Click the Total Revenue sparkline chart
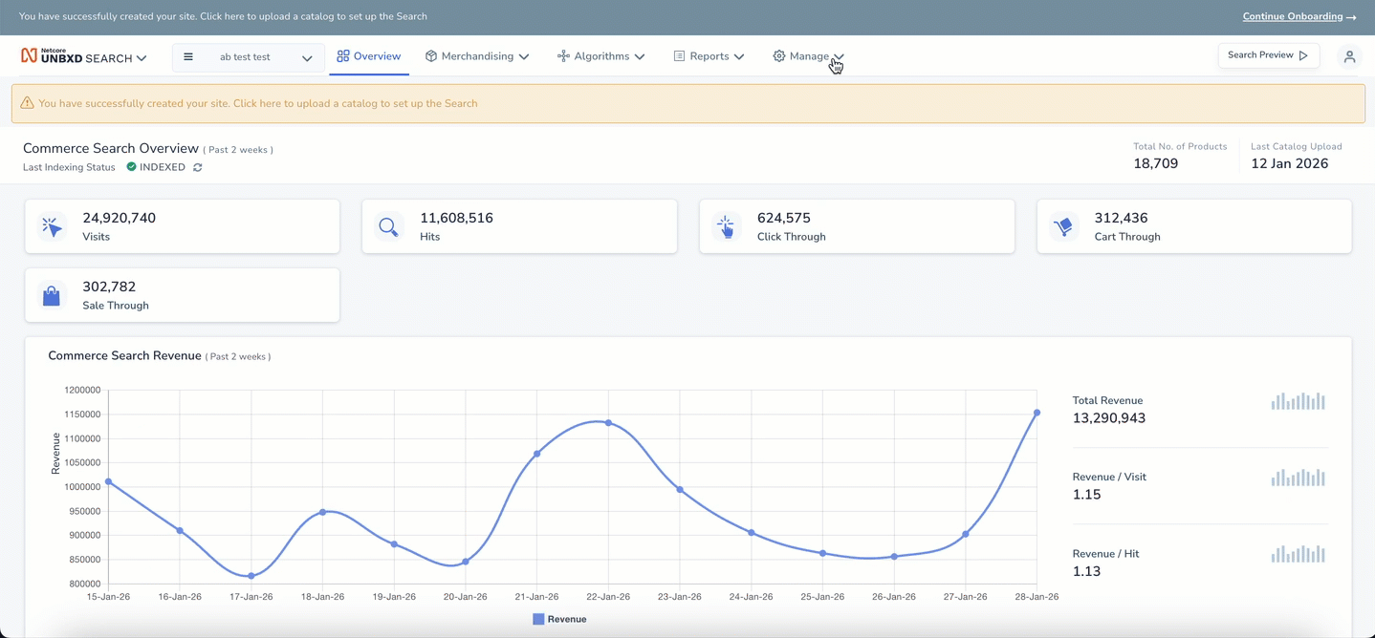Viewport: 1375px width, 638px height. tap(1299, 400)
